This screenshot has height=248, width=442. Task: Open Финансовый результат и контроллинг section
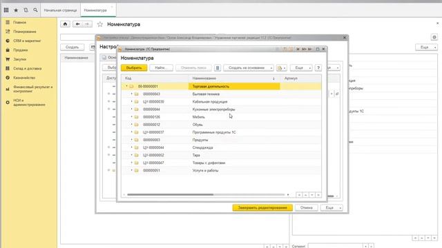point(32,89)
